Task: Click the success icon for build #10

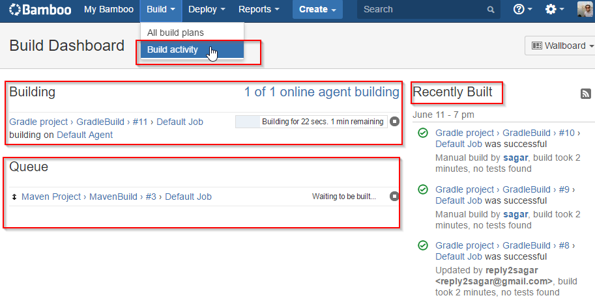Action: click(x=423, y=133)
